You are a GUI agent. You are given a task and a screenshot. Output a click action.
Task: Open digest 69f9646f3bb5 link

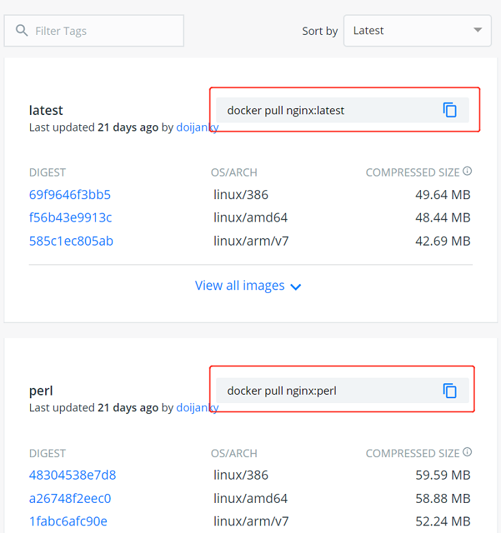point(70,195)
